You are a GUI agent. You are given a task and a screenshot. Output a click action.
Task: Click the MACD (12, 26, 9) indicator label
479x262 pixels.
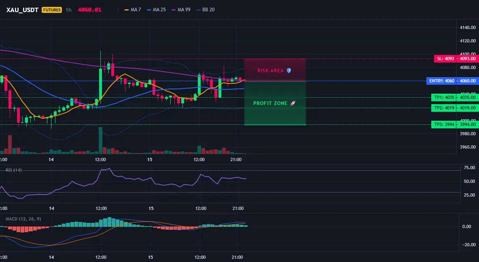click(23, 219)
